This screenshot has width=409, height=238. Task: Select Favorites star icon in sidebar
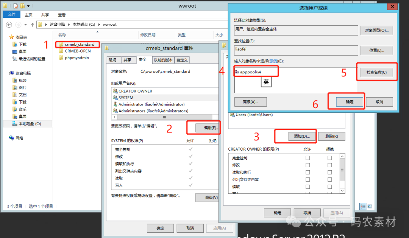tap(11, 37)
